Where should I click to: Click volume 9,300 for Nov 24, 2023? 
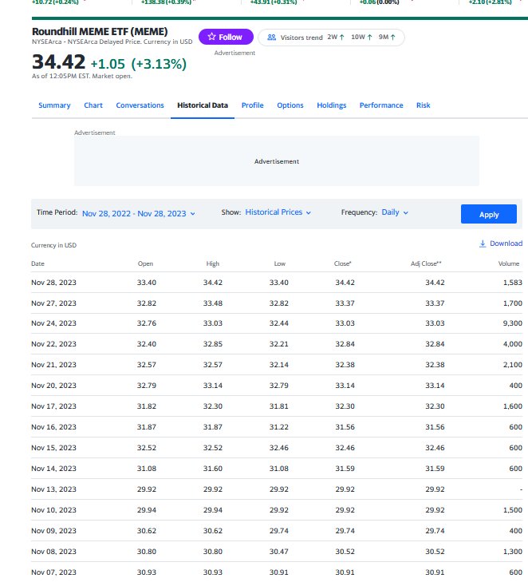tap(512, 323)
